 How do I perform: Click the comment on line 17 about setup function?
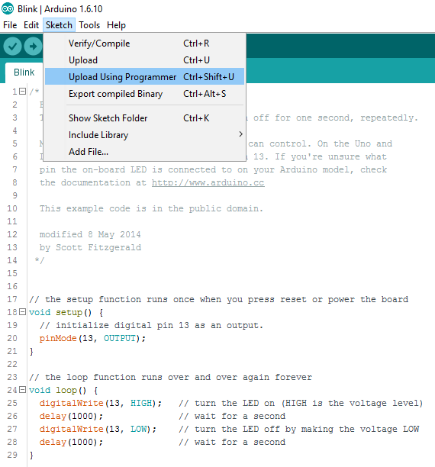coord(219,299)
